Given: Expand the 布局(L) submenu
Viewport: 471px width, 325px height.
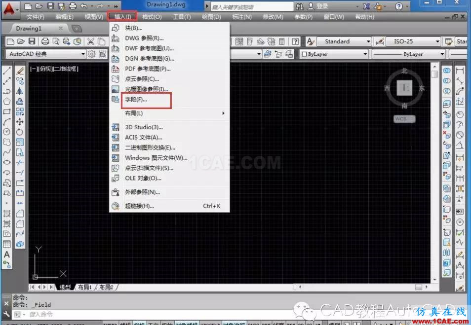Looking at the screenshot, I should click(x=170, y=113).
